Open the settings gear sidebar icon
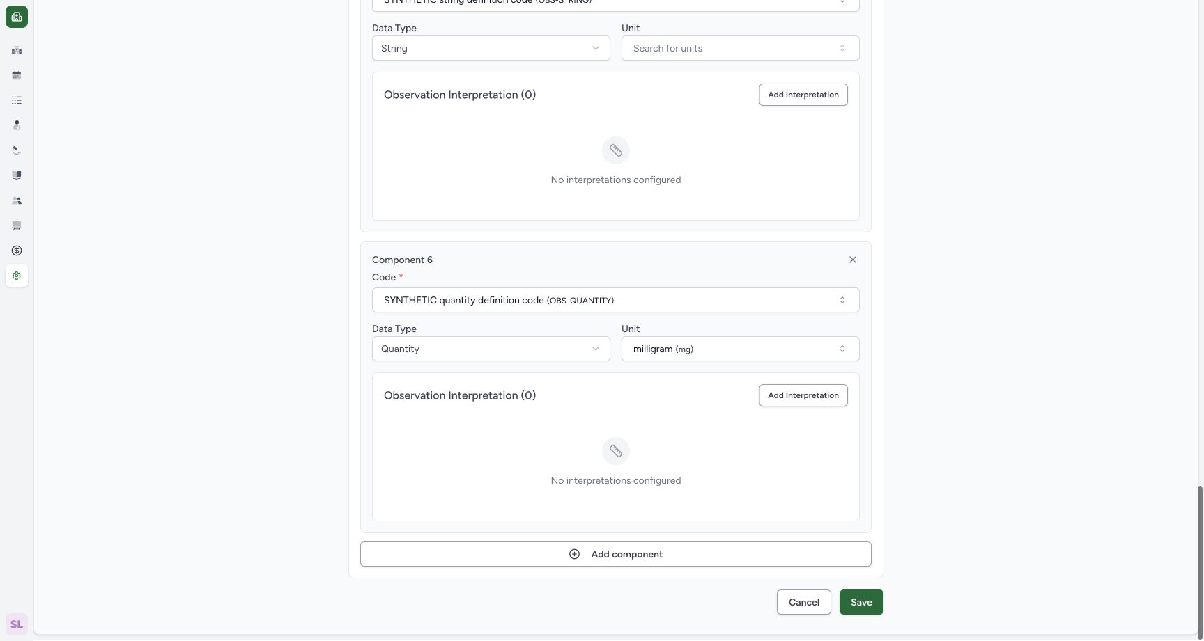Image resolution: width=1204 pixels, height=641 pixels. (17, 276)
